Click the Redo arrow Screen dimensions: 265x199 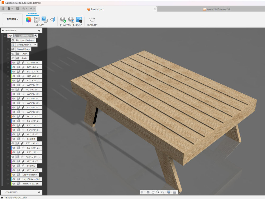tap(31, 8)
